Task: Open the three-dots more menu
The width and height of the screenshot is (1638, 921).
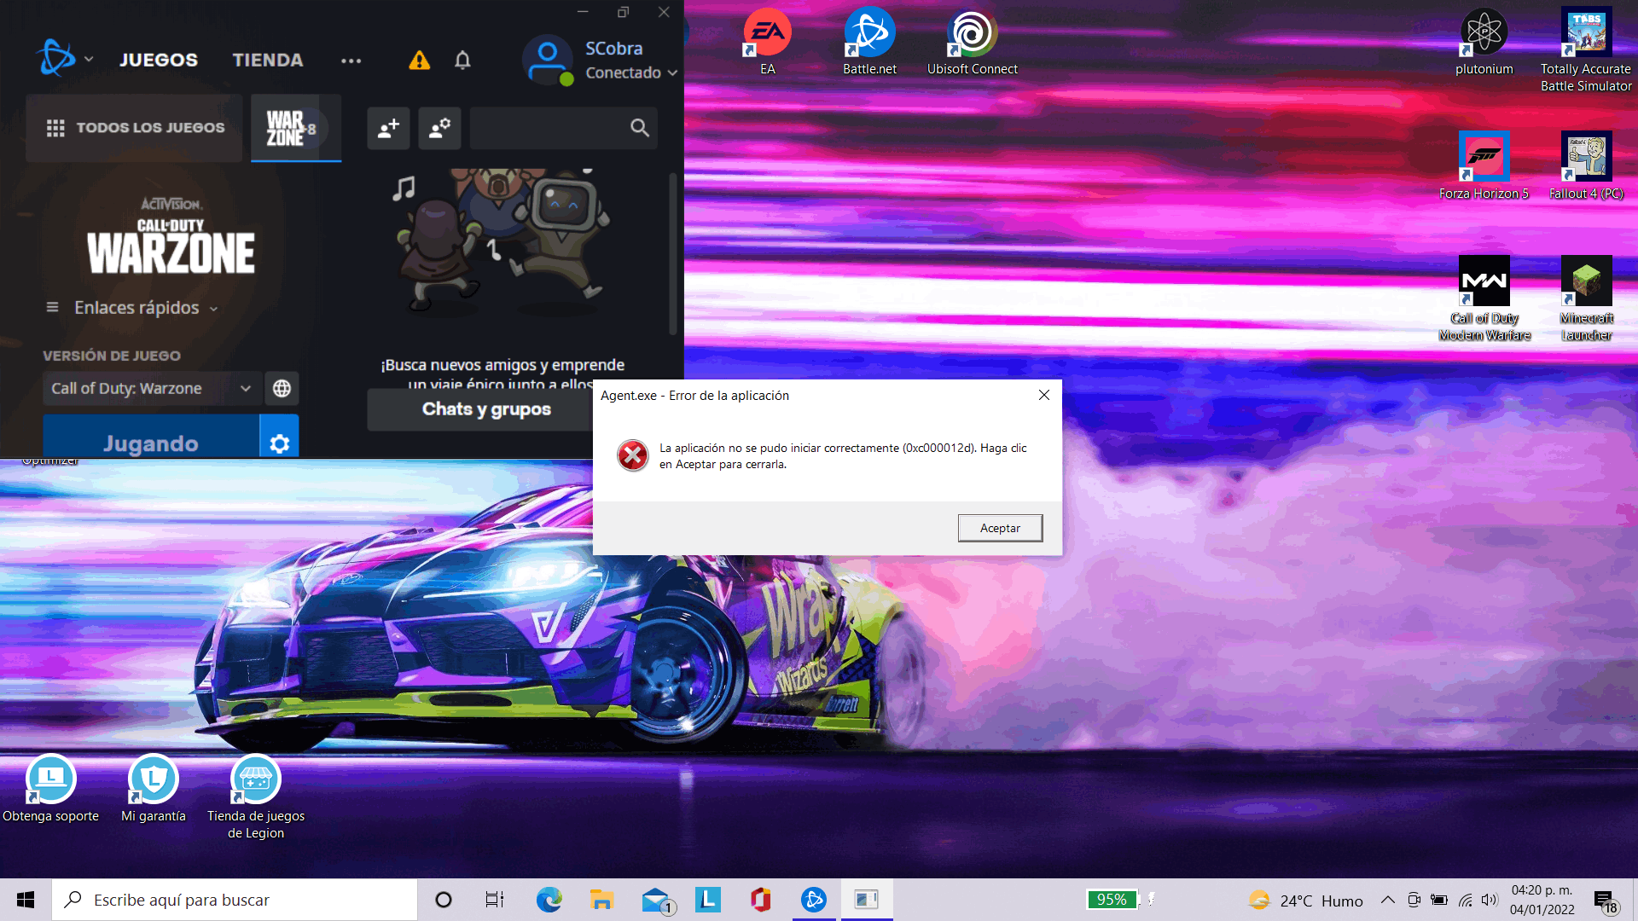Action: pyautogui.click(x=351, y=61)
